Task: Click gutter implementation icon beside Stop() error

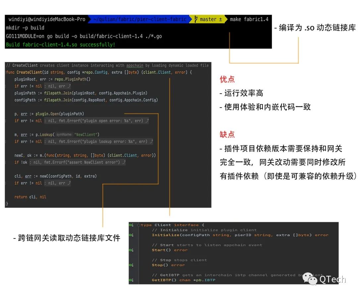Action: [x=131, y=265]
